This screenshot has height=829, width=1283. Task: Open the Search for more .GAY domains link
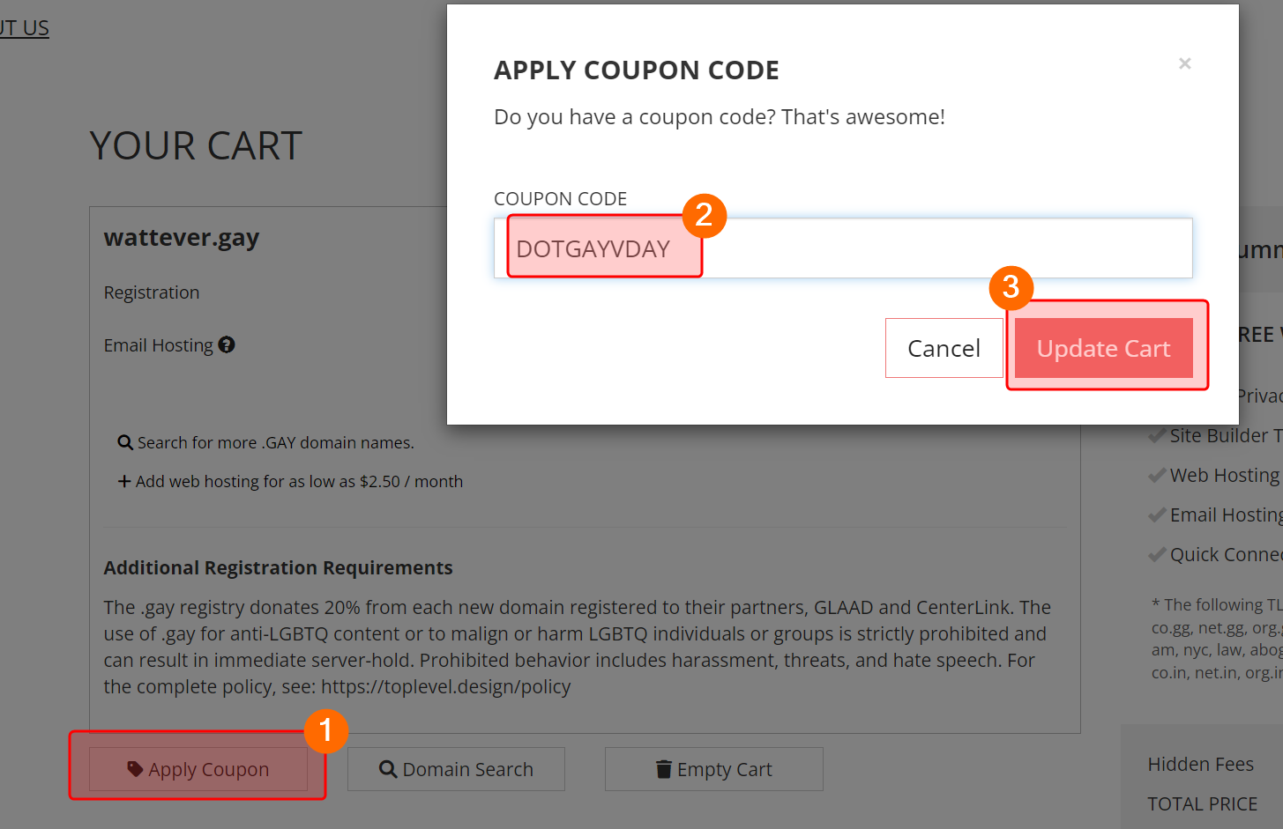(275, 442)
